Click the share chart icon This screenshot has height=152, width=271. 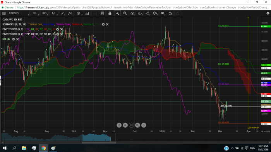[148, 13]
